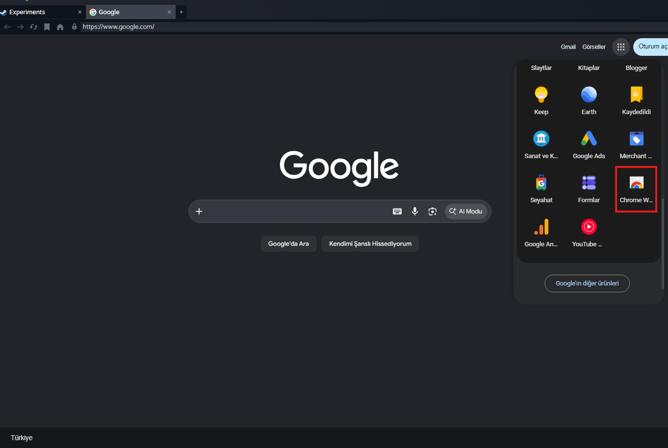Image resolution: width=668 pixels, height=448 pixels.
Task: Open AI Modu search mode
Action: 466,212
